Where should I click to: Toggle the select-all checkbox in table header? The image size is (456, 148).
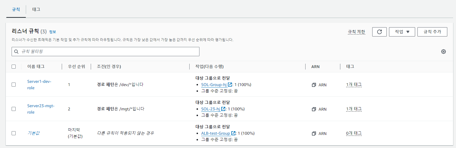[x=14, y=67]
